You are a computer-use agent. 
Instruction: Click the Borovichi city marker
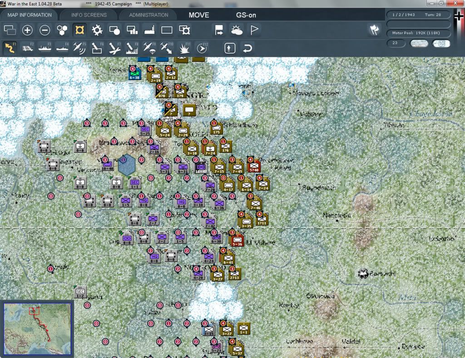pyautogui.click(x=363, y=273)
